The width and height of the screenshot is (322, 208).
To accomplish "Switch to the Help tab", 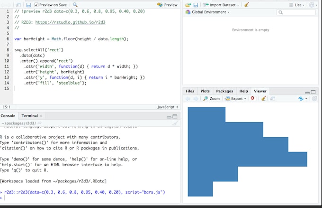I will coord(243,91).
